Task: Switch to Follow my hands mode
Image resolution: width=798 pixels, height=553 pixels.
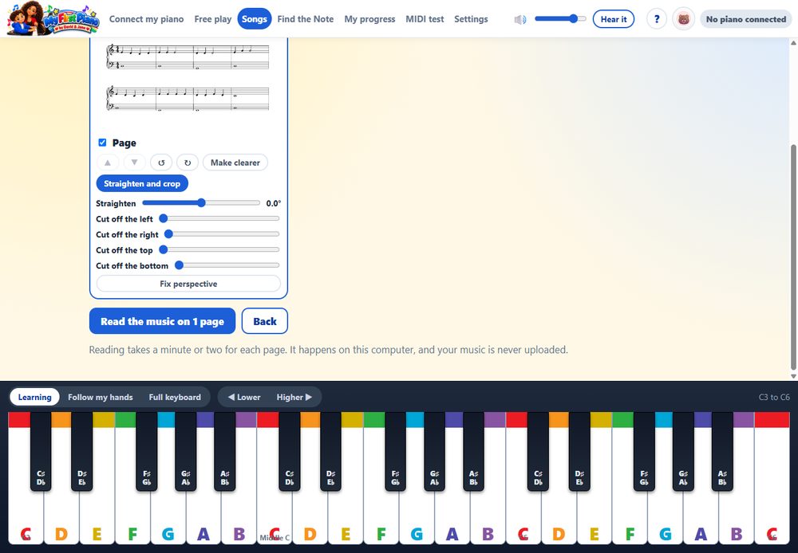Action: (101, 397)
